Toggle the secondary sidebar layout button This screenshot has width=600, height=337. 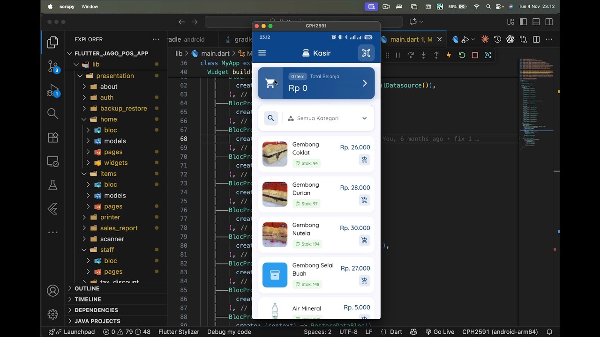[x=549, y=22]
